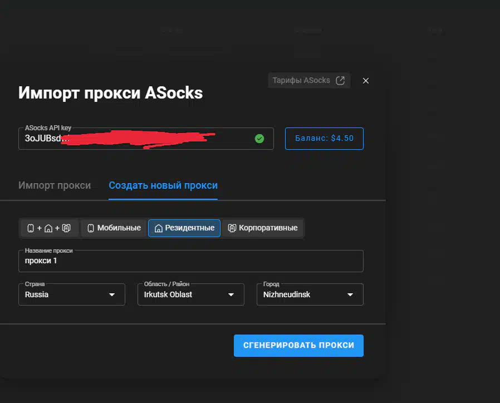Click the Импорт прокси ASocks dialog heading

point(110,93)
